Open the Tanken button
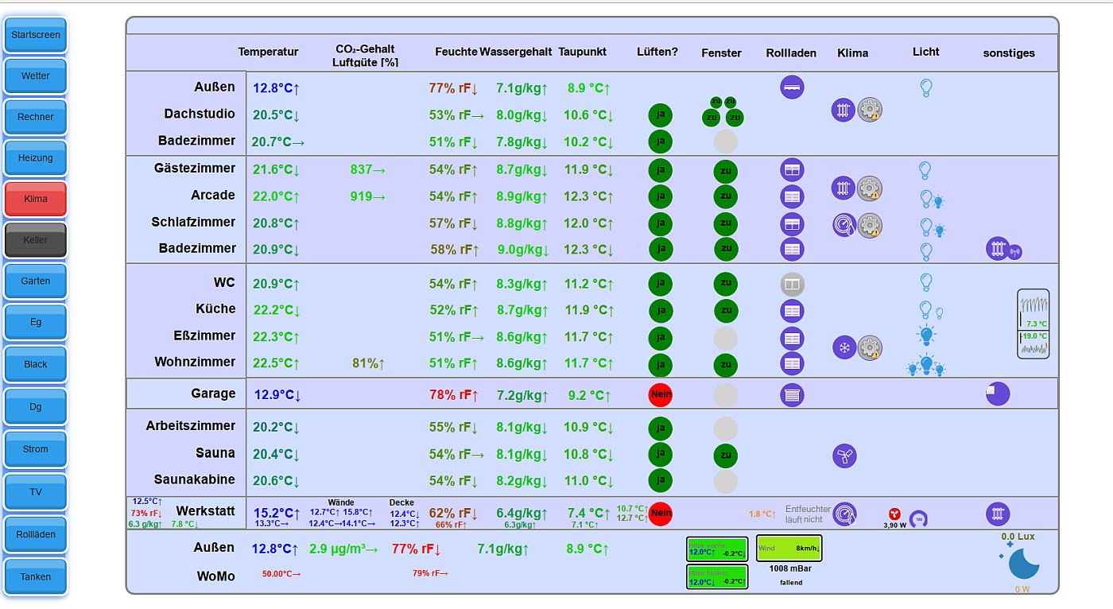This screenshot has width=1113, height=609. coord(36,577)
